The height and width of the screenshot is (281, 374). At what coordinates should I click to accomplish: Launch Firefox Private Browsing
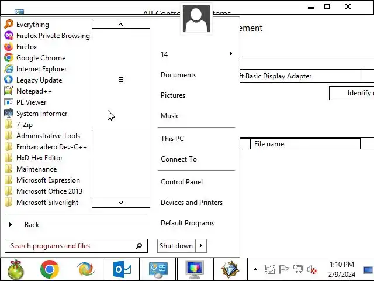tap(47, 36)
